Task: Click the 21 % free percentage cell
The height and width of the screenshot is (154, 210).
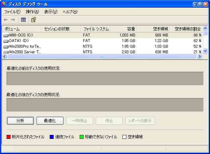Action: tap(197, 52)
